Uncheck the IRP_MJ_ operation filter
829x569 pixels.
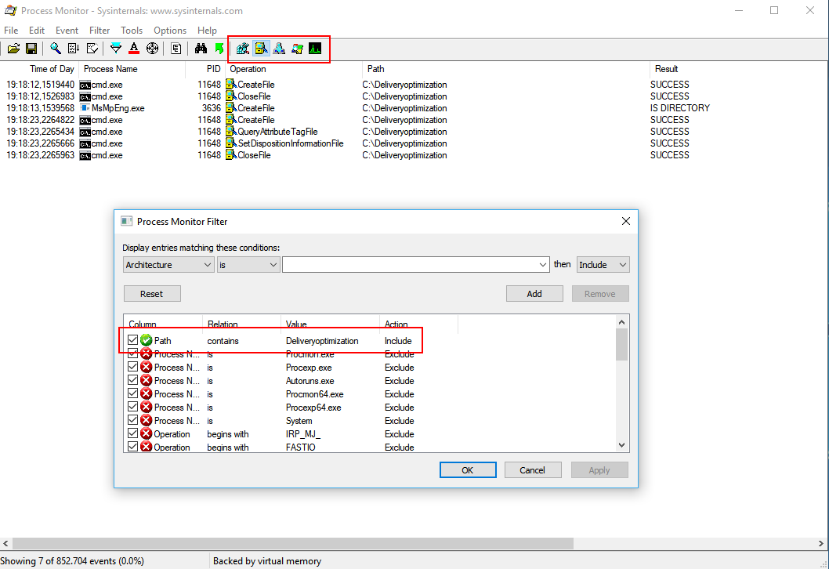pyautogui.click(x=132, y=433)
